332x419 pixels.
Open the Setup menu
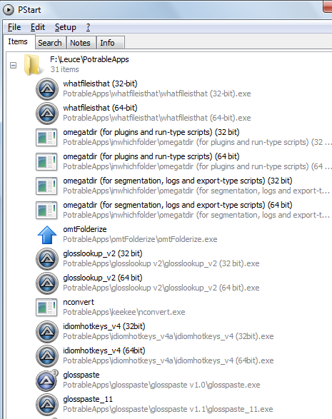point(66,27)
